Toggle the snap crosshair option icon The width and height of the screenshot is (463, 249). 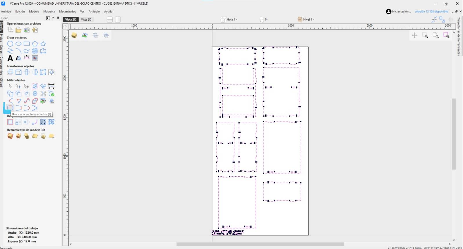[434, 19]
